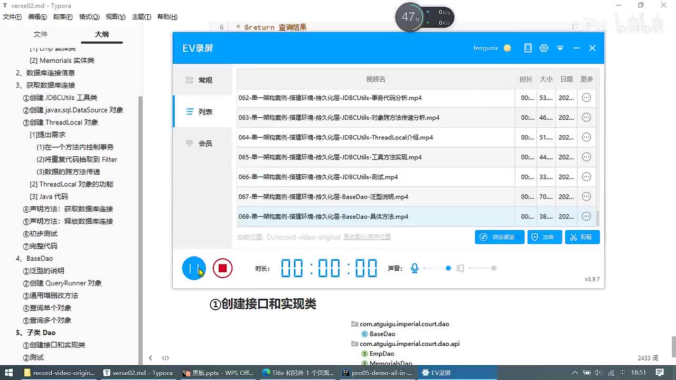Screen dimensions: 676x380
Task: Click the 中 input method indicator in tray
Action: [623, 373]
